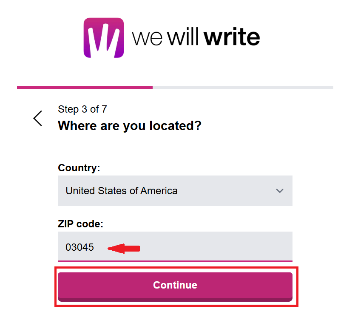This screenshot has height=334, width=338.
Task: Expand the Country dropdown chevron
Action: [x=279, y=191]
